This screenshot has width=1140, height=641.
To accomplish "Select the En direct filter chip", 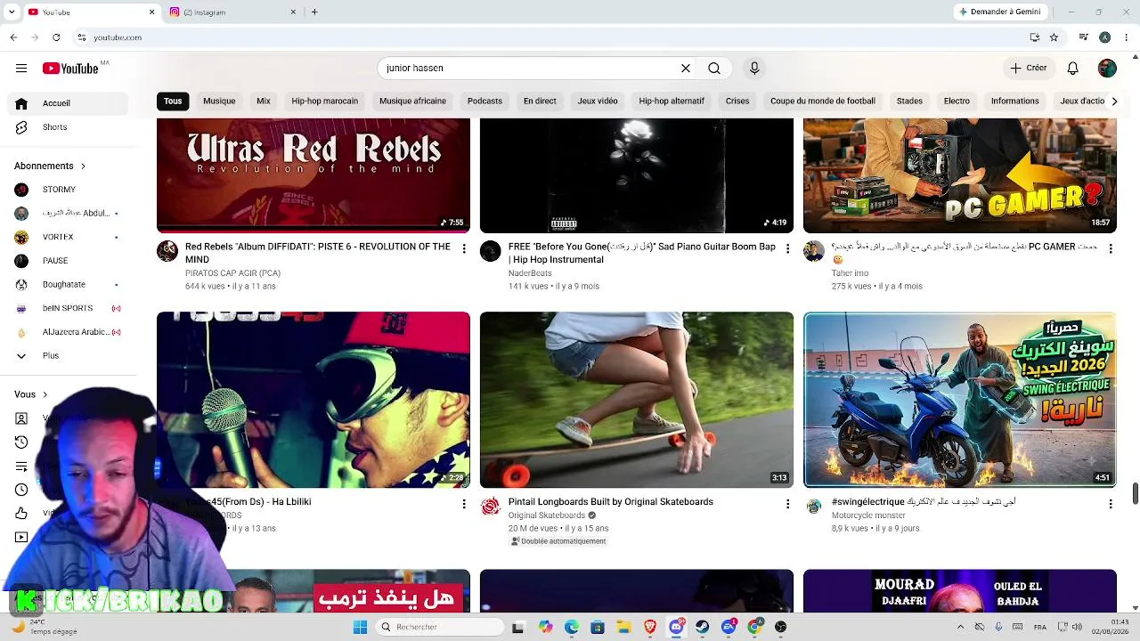I will pos(540,101).
